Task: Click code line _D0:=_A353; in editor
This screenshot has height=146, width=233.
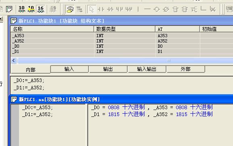Action: (29, 80)
